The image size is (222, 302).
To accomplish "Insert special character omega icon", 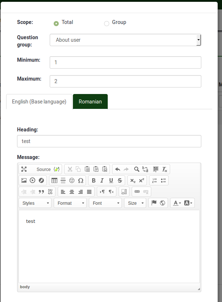I will (x=81, y=180).
